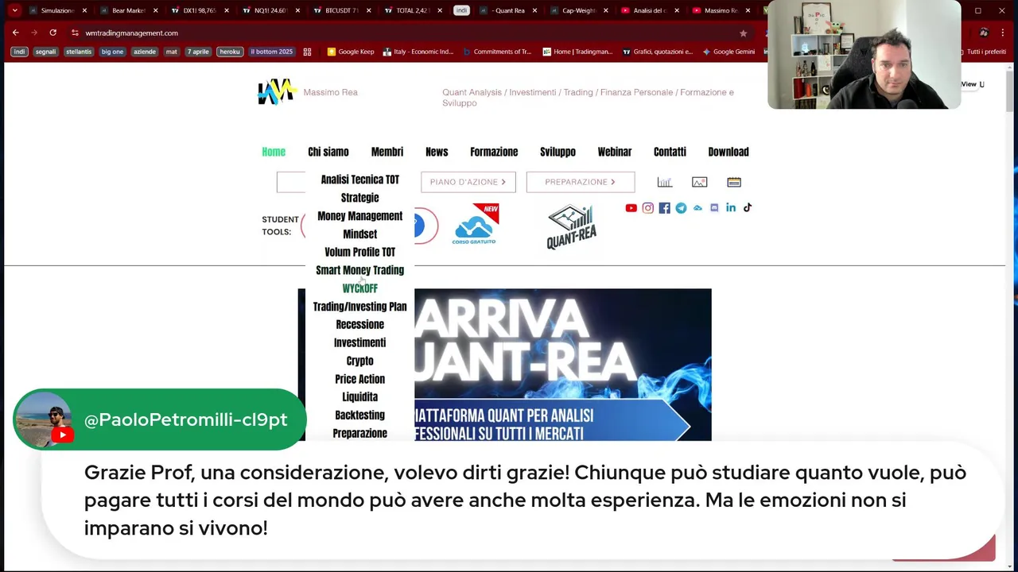Click the browser back arrow
Screen dimensions: 1018x572
pos(15,33)
